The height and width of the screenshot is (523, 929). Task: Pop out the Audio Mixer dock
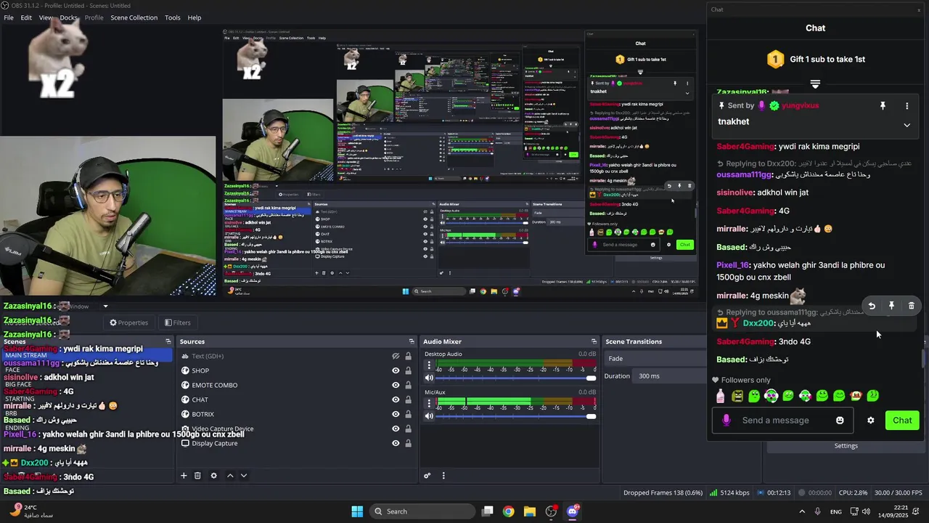[595, 341]
